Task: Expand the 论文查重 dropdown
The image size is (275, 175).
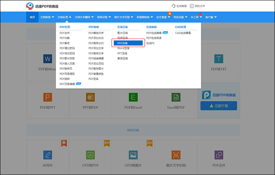Action: point(163,17)
